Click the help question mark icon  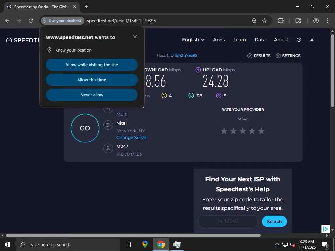tap(299, 40)
